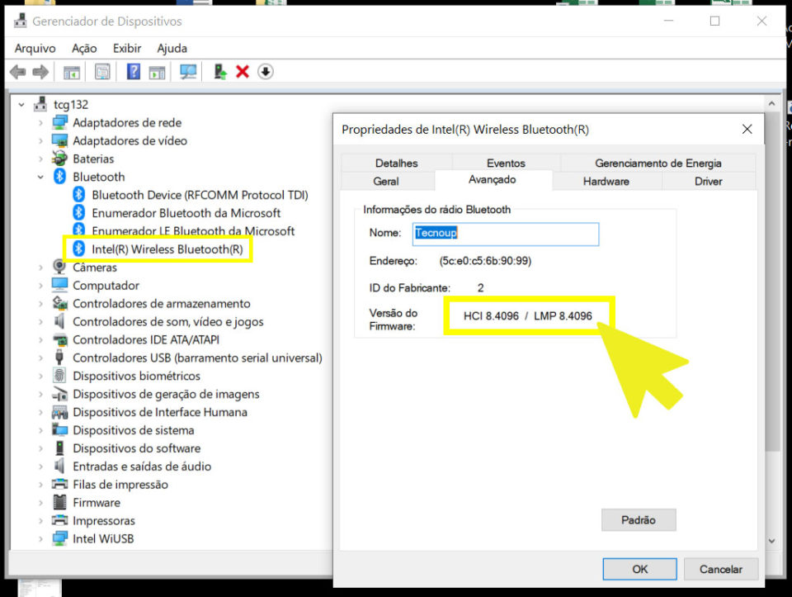Click the Computador monitor icon
Viewport: 792px width, 597px height.
click(59, 285)
